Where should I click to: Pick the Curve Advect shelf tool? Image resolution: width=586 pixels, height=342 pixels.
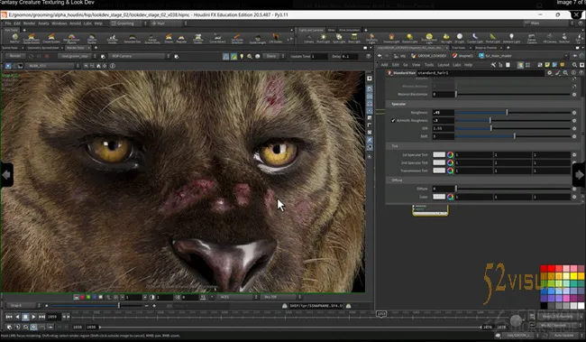click(x=217, y=38)
